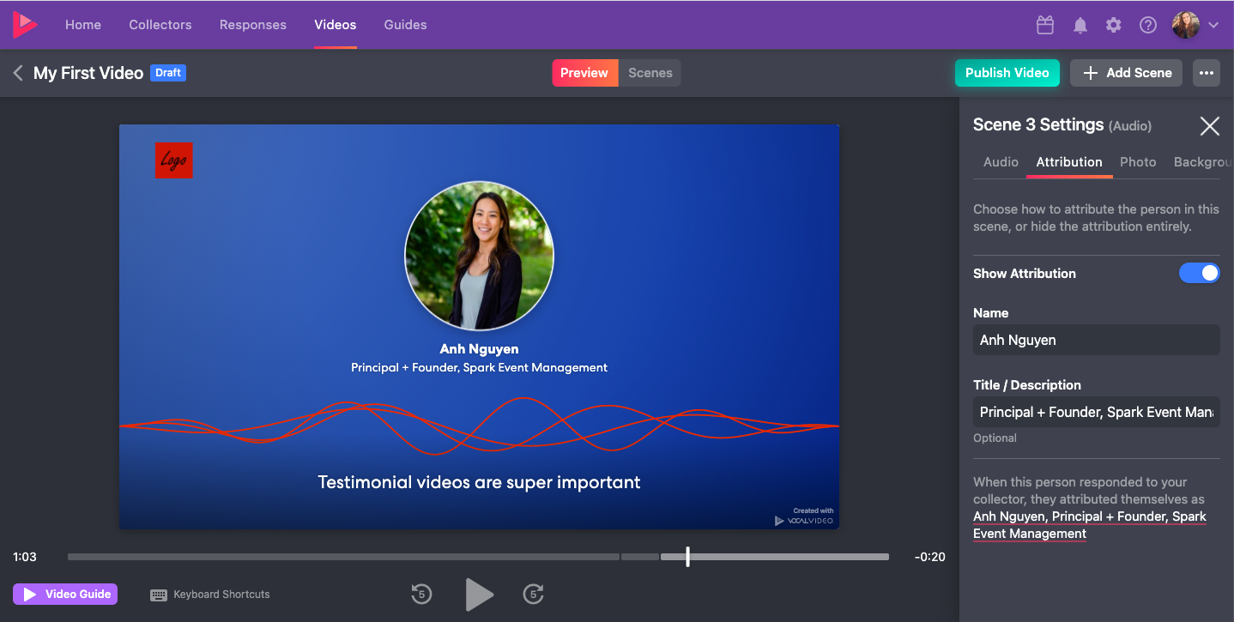Click the My First Video title
The width and height of the screenshot is (1234, 622).
point(88,73)
